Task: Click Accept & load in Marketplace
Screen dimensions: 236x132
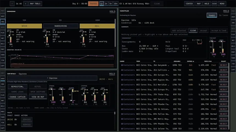Action: coord(219,31)
